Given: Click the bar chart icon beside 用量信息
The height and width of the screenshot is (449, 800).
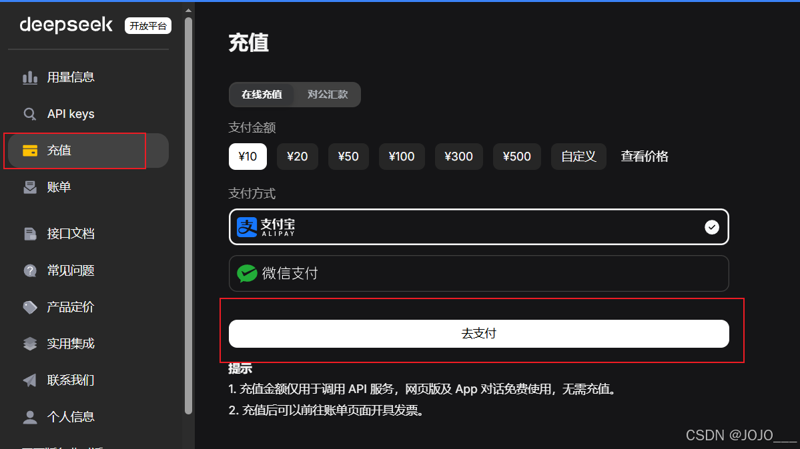Looking at the screenshot, I should pos(29,77).
